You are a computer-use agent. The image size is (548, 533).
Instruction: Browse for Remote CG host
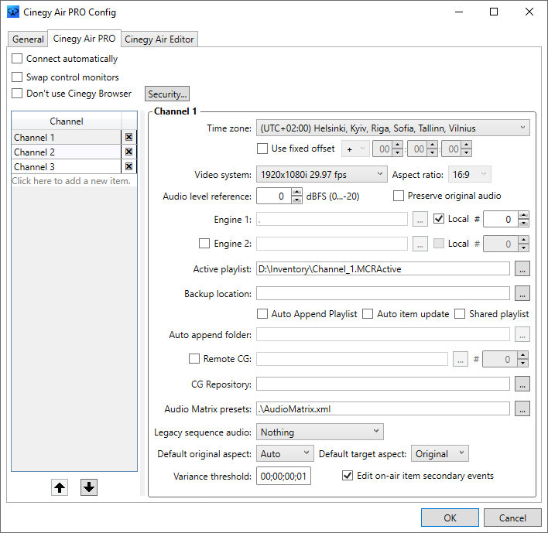461,359
